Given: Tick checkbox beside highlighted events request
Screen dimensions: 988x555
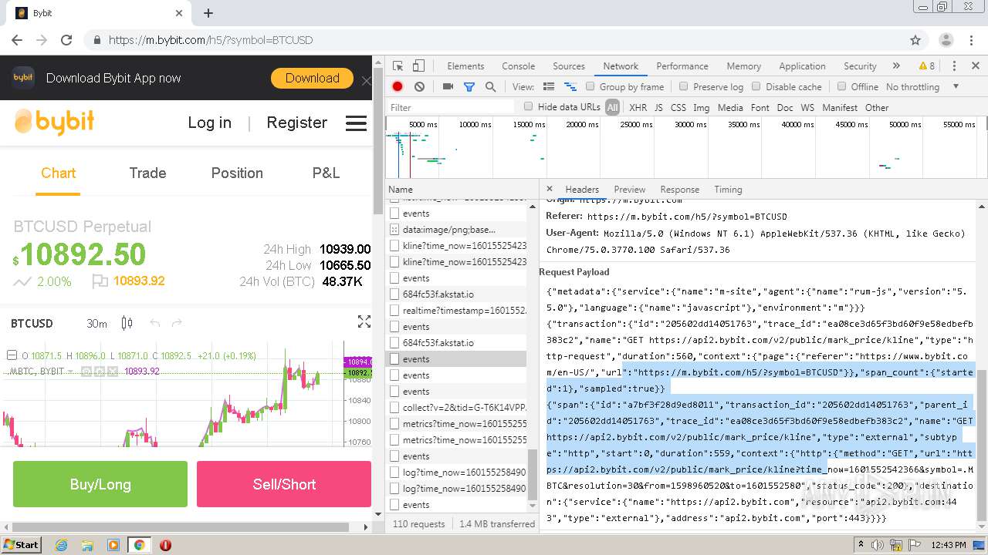Looking at the screenshot, I should coord(394,359).
